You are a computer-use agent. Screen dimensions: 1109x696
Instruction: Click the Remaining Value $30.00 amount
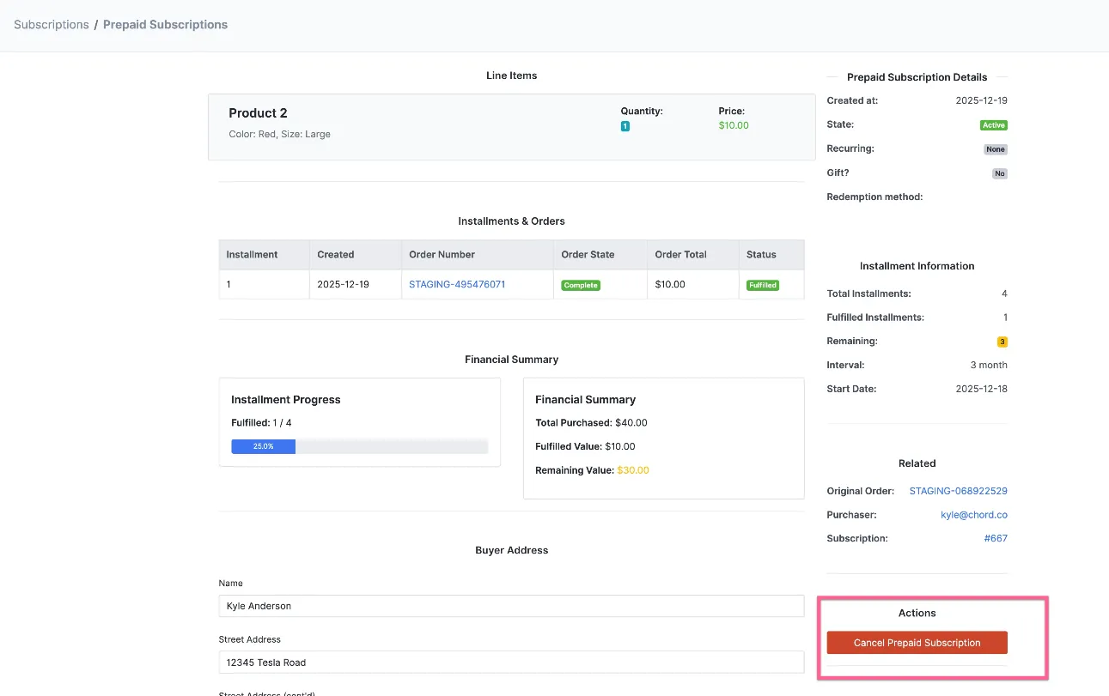pos(633,470)
